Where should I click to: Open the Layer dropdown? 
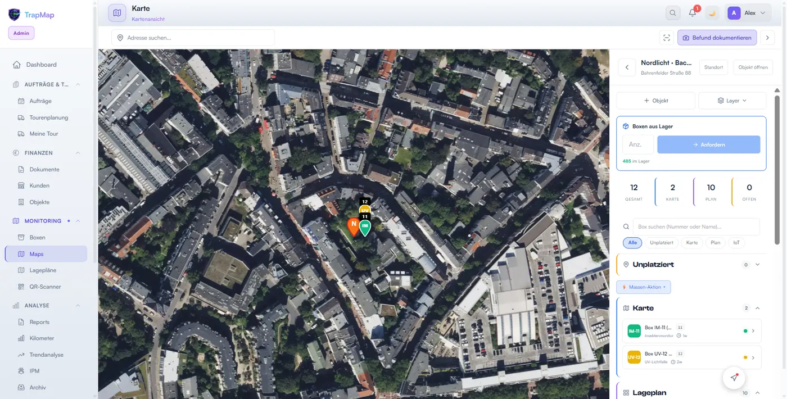click(732, 101)
